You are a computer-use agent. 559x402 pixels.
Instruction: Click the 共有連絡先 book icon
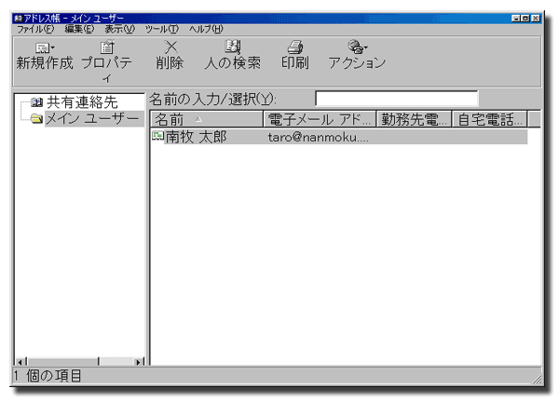click(36, 102)
